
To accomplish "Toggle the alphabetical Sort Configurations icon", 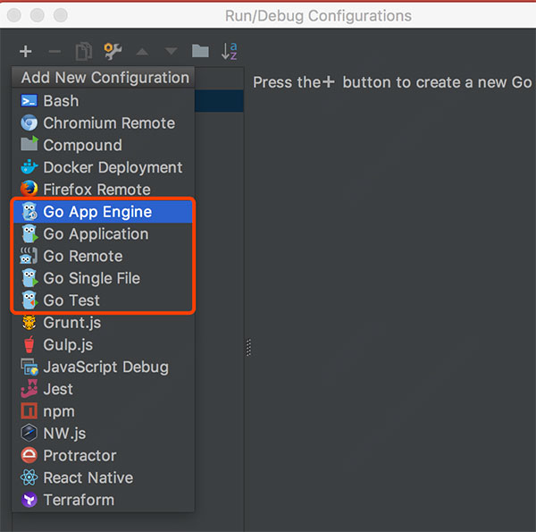I will click(x=230, y=51).
